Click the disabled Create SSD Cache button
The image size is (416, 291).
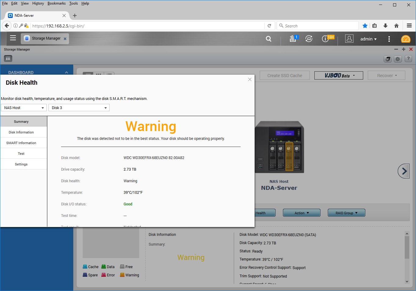[285, 76]
